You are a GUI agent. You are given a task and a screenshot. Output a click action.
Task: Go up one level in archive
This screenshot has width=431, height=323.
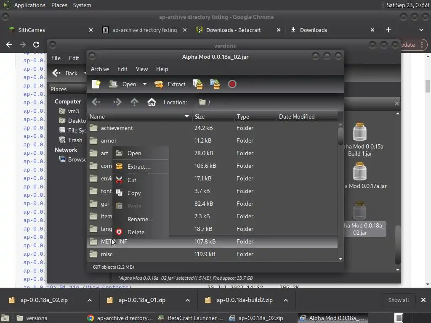pos(134,102)
